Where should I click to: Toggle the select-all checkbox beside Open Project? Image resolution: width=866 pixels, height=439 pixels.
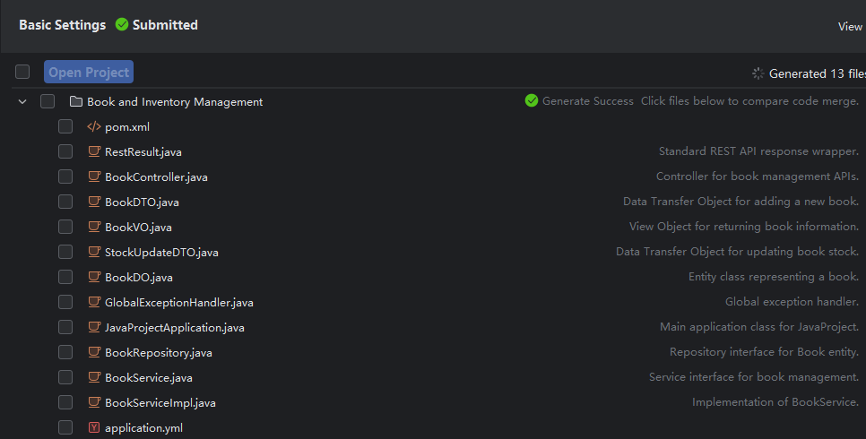pos(22,73)
